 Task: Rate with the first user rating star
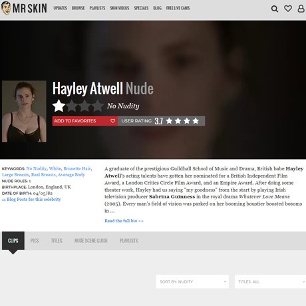(169, 121)
